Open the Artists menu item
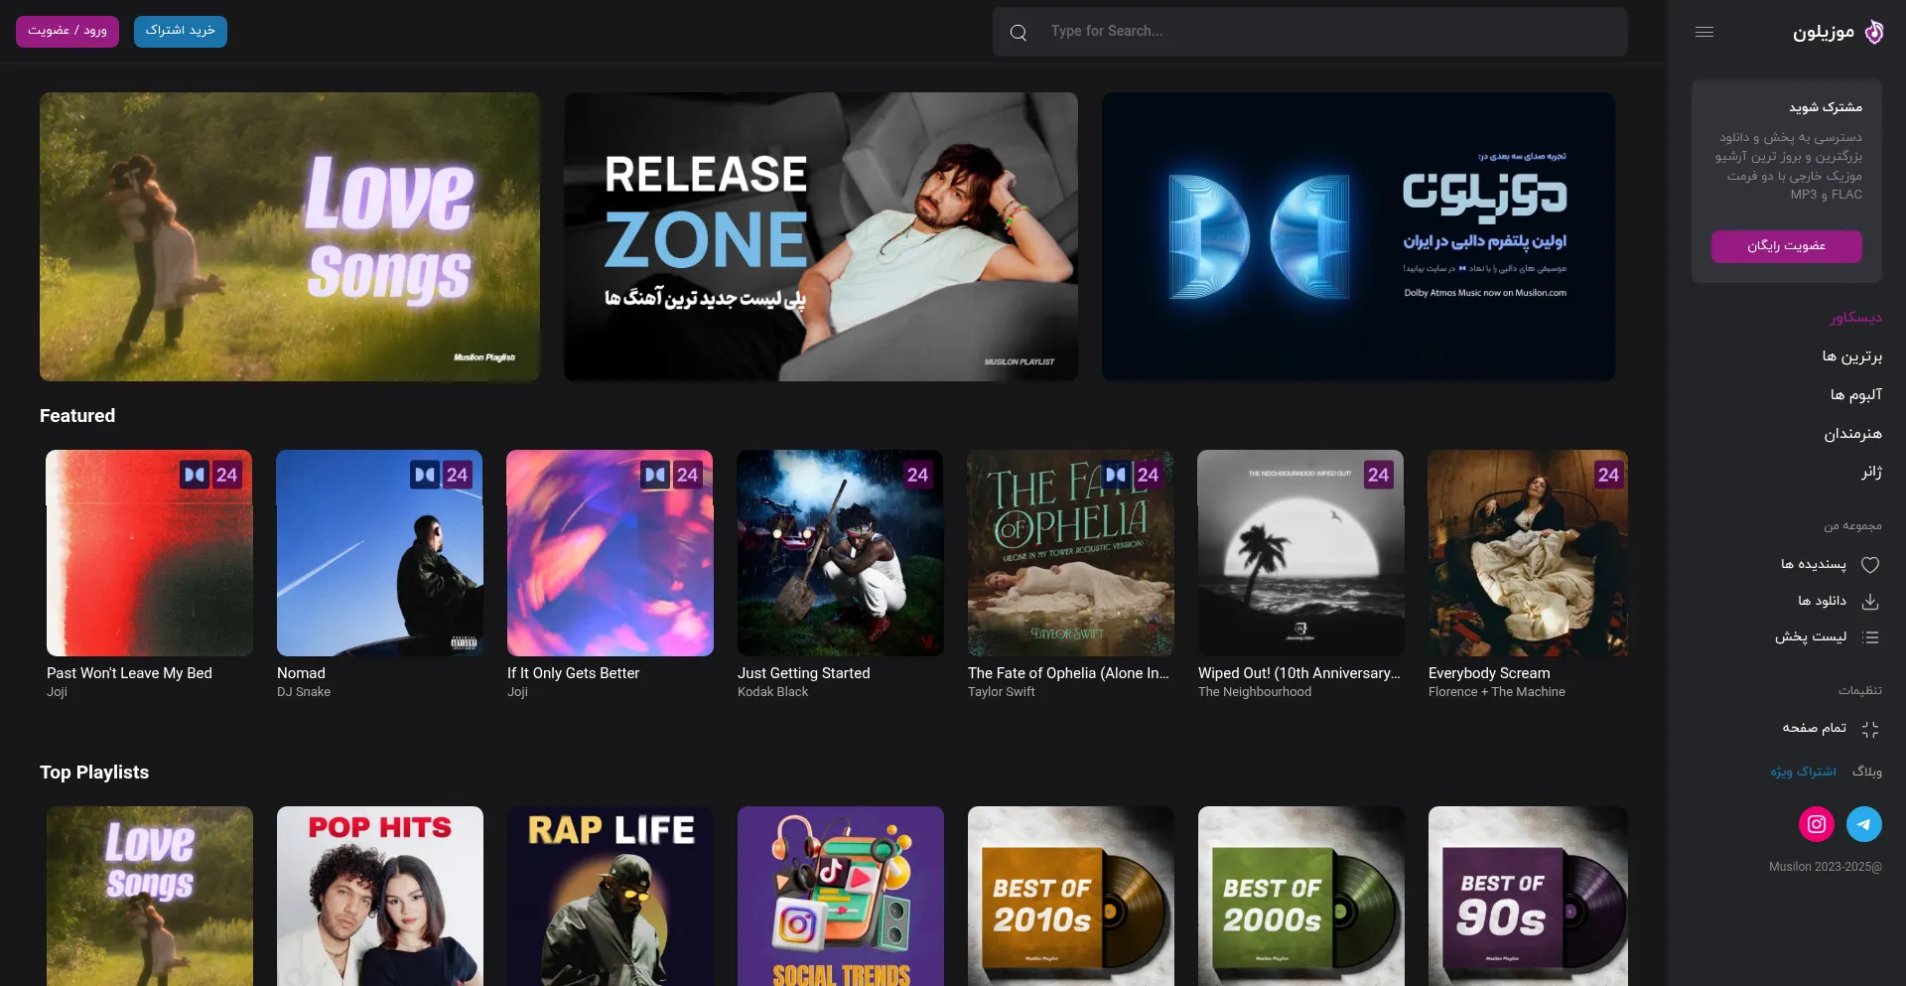The width and height of the screenshot is (1906, 986). click(x=1852, y=434)
